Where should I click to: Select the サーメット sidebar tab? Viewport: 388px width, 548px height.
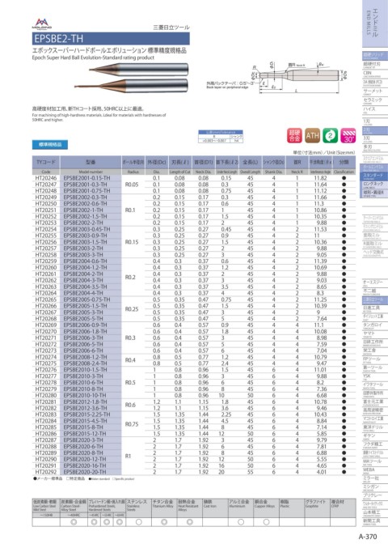[x=375, y=91]
